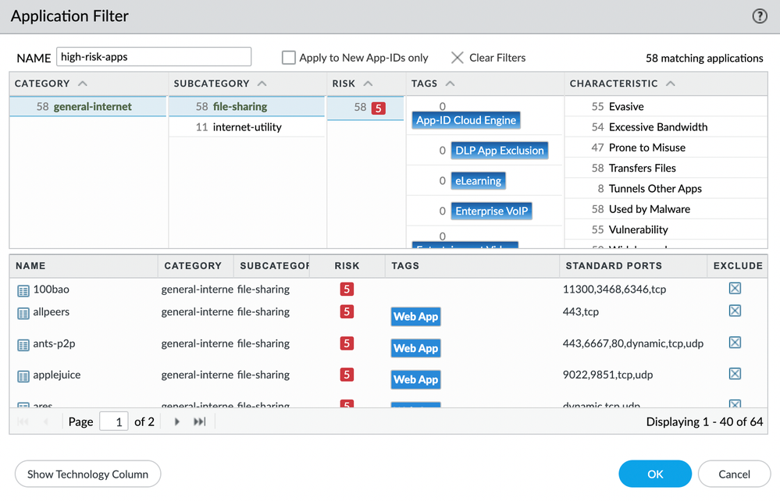This screenshot has height=501, width=780.
Task: Click the ants-p2p application row icon
Action: [x=23, y=344]
